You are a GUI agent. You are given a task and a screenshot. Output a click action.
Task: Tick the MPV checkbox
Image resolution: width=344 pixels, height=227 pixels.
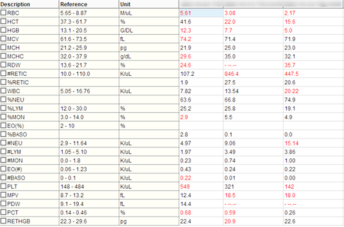(4, 196)
